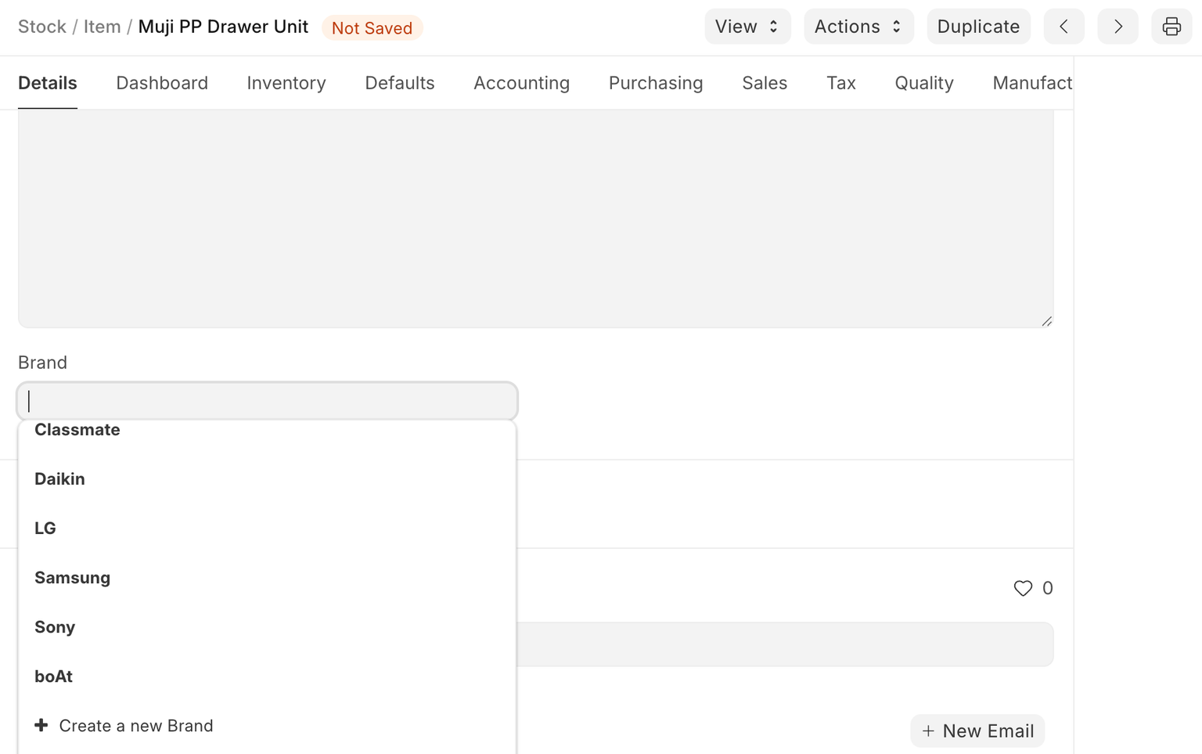Expand the Actions menu

pos(858,27)
